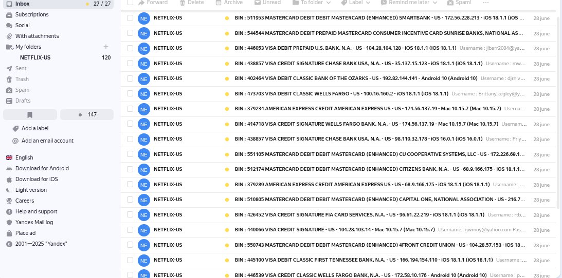Click Delete in the toolbar

point(192,3)
